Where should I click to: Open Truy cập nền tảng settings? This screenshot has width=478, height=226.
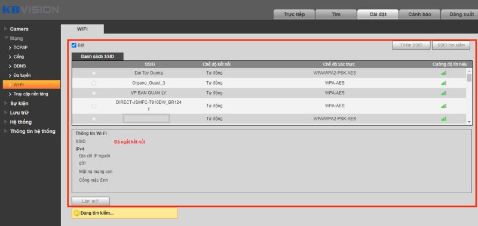(30, 94)
